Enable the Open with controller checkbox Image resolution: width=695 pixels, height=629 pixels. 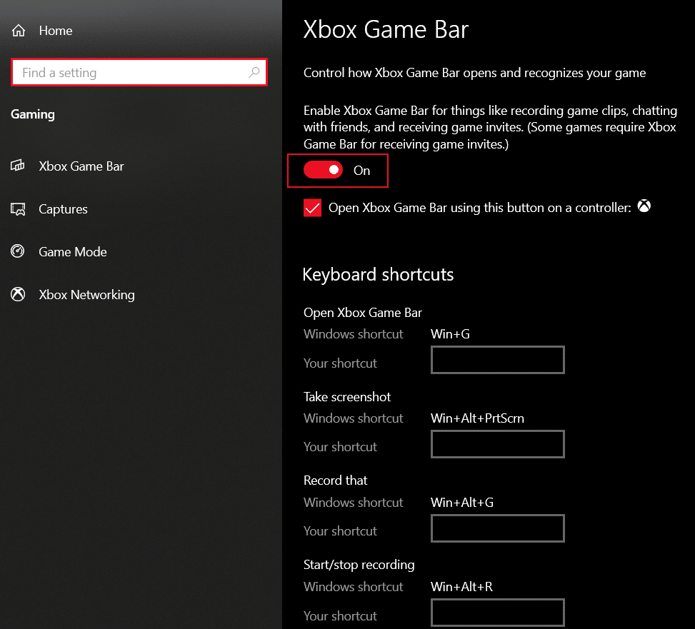(312, 207)
